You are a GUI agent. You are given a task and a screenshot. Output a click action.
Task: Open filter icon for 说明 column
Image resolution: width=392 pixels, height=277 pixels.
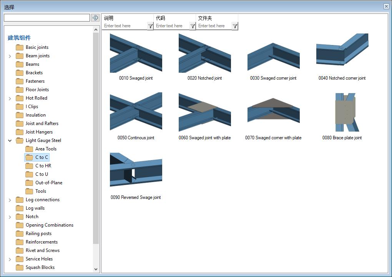click(x=150, y=26)
